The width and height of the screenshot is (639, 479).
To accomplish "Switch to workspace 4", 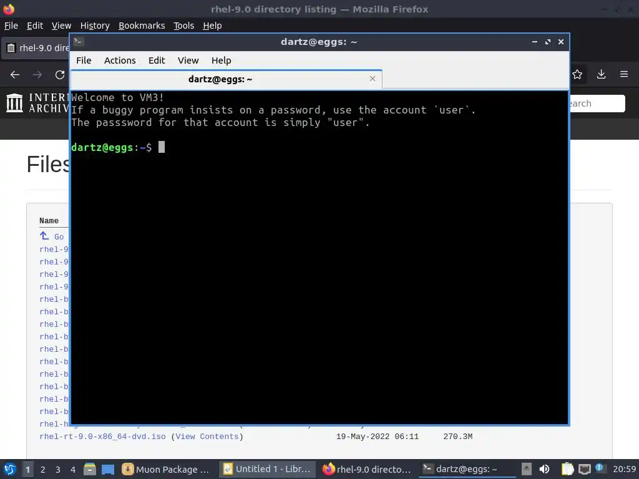I will (73, 470).
